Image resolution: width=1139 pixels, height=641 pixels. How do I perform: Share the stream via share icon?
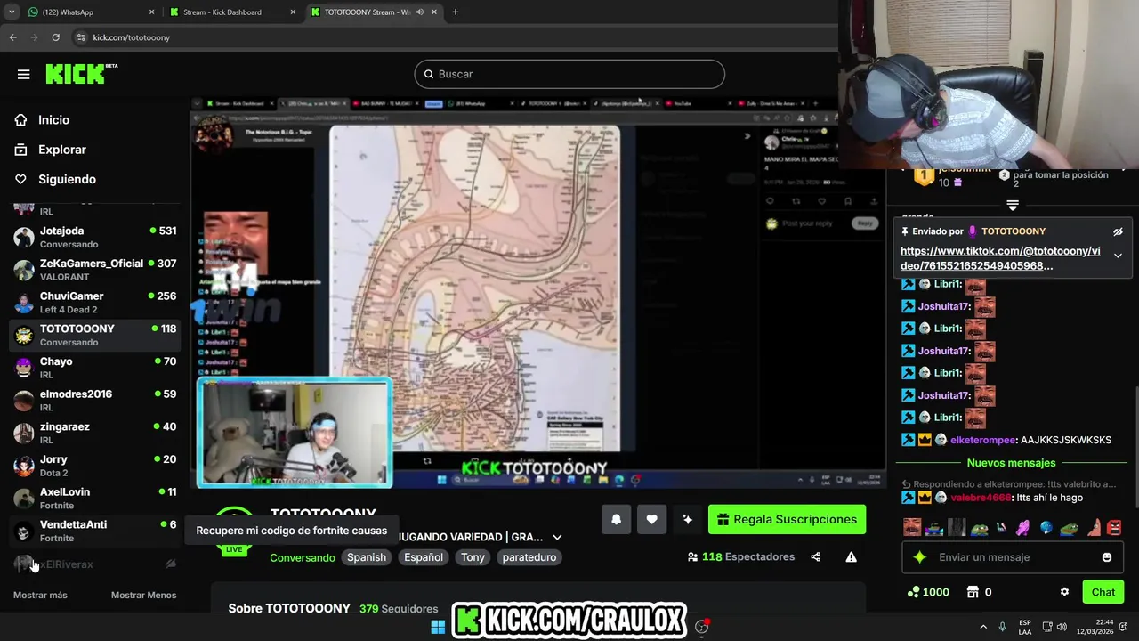coord(815,557)
